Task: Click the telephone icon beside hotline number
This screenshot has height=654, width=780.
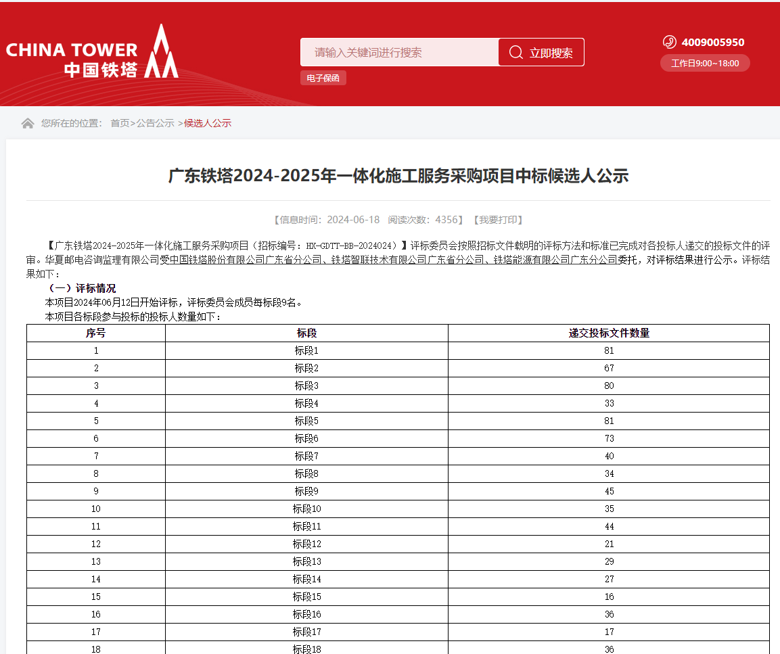Action: click(669, 42)
